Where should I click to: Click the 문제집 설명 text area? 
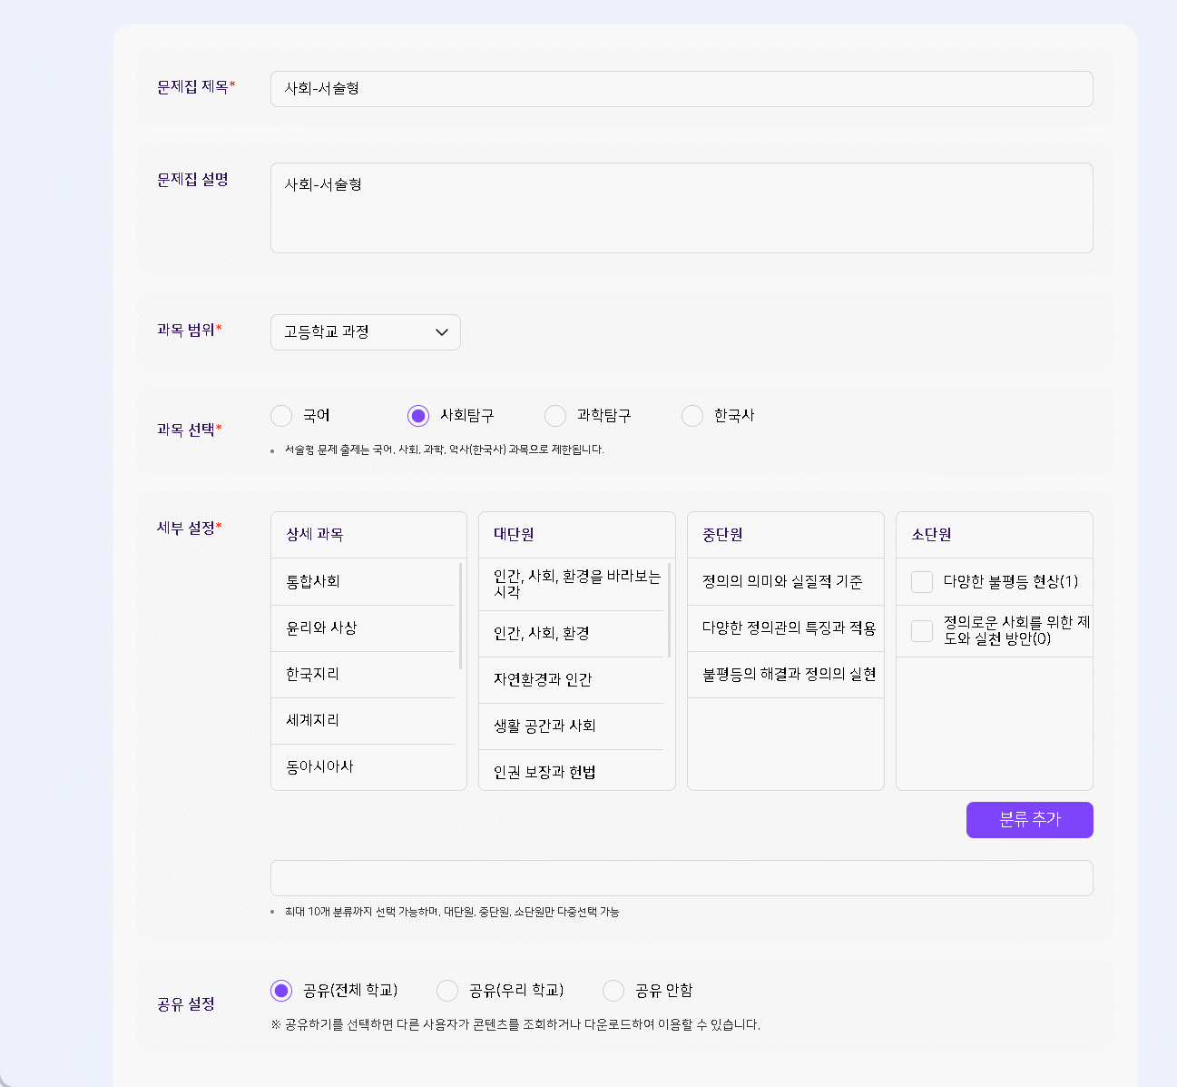click(681, 208)
